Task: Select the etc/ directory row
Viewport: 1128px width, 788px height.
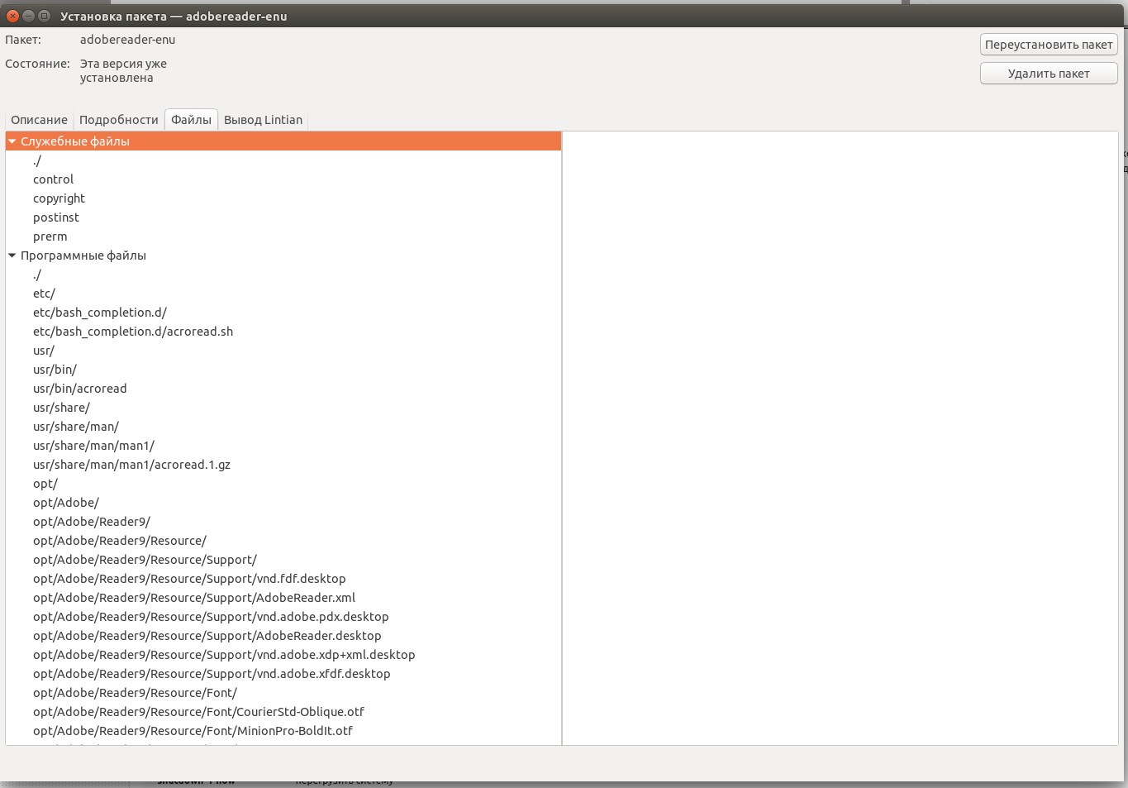Action: coord(283,294)
